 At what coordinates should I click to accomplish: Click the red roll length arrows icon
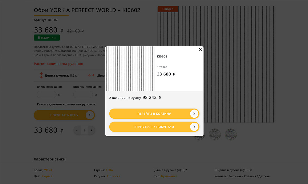pos(41,75)
